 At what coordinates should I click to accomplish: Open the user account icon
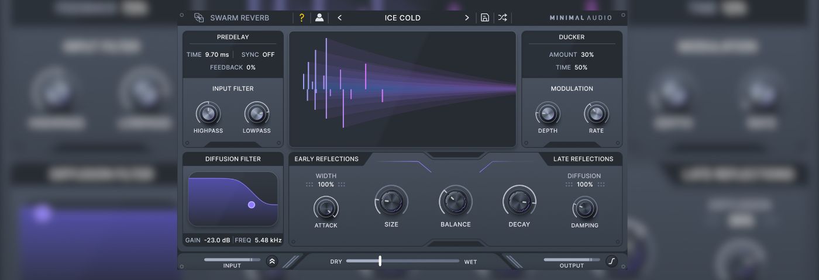coord(319,18)
